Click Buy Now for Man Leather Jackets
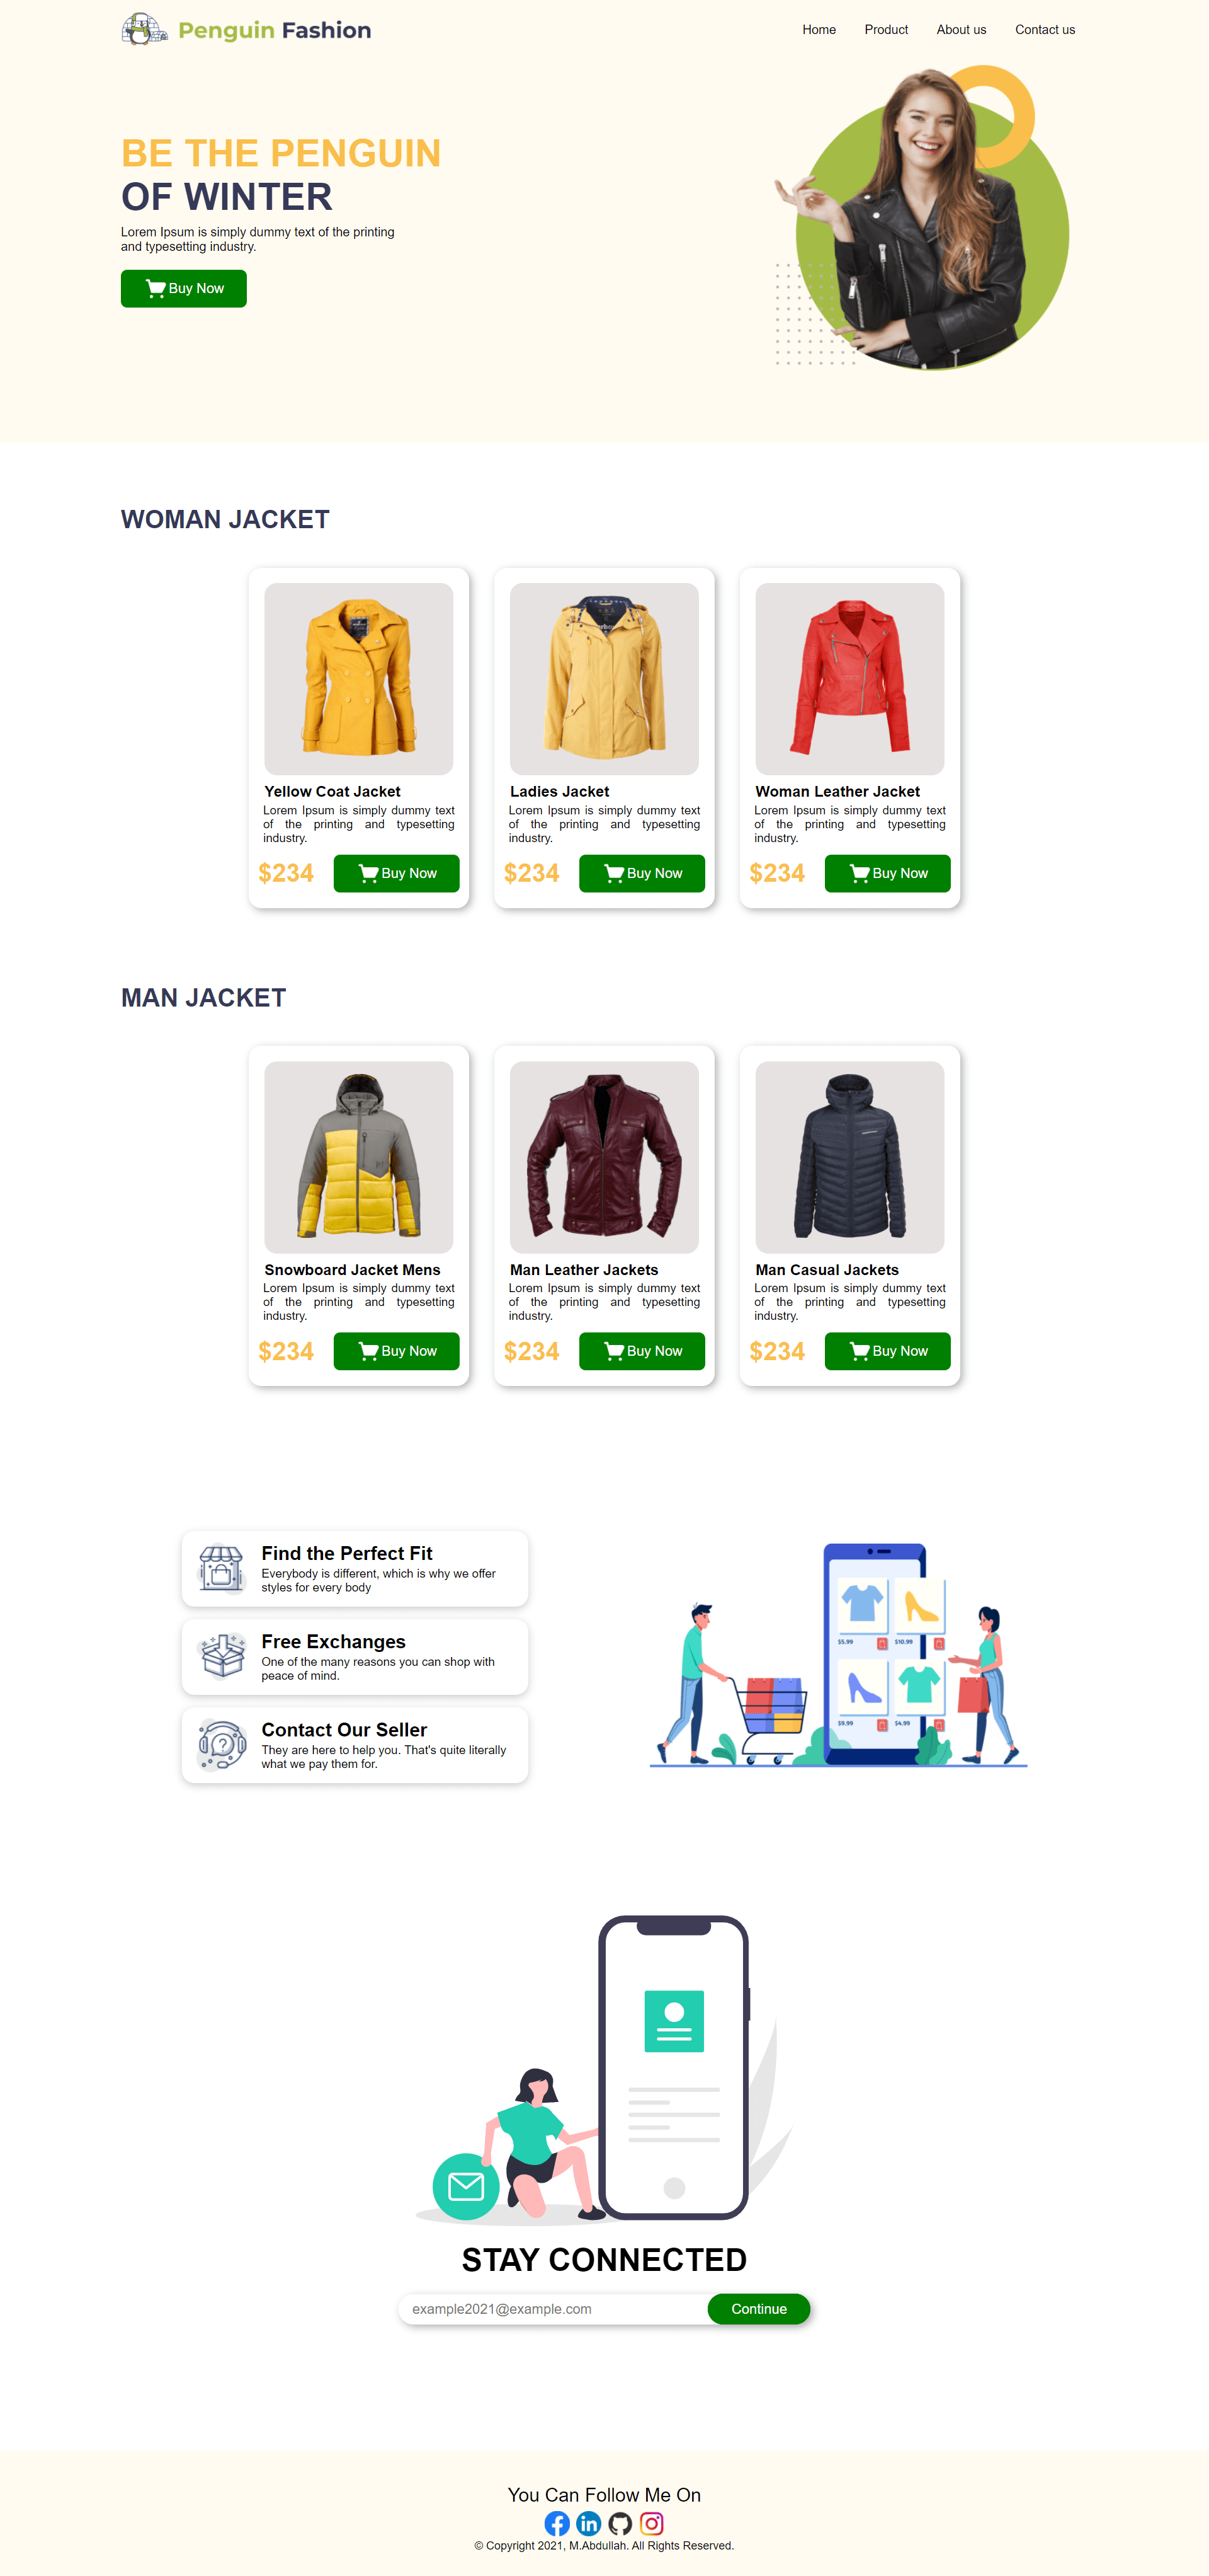This screenshot has height=2576, width=1209. (642, 1351)
